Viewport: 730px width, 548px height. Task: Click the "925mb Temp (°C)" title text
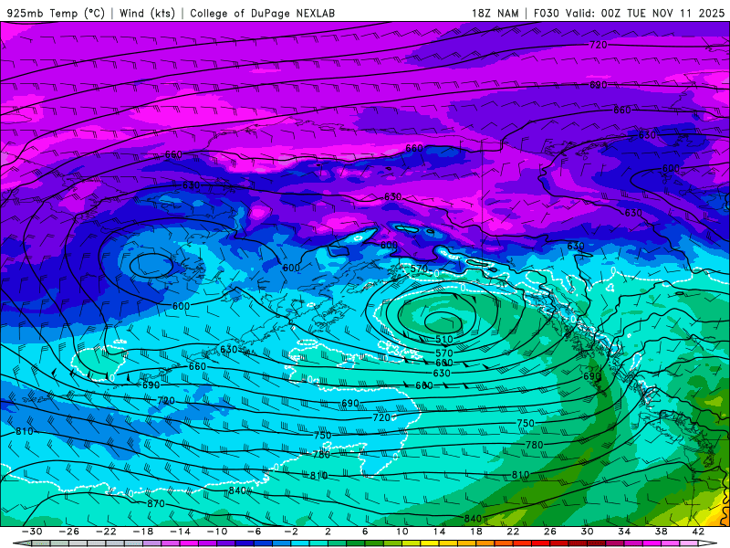pyautogui.click(x=56, y=14)
